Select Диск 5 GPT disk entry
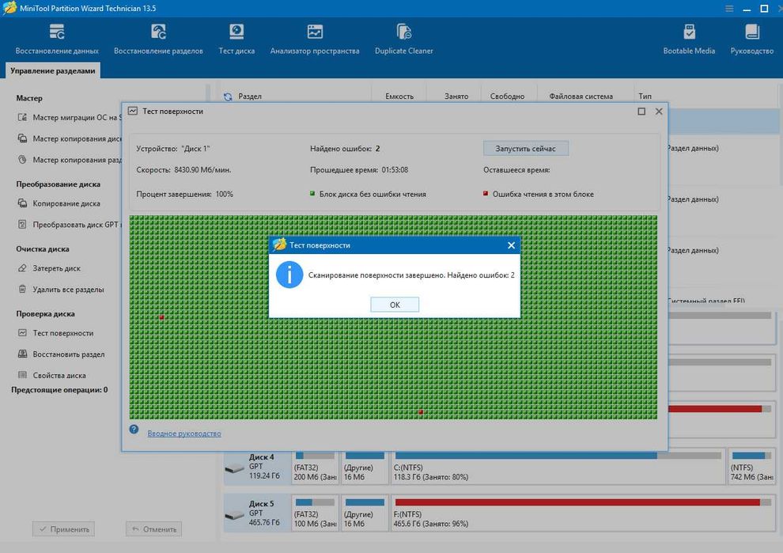 tap(257, 513)
